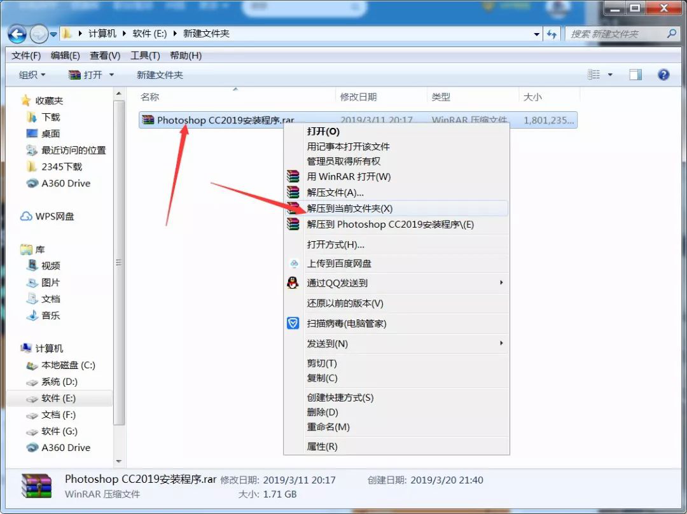
Task: Sort by the 名称 column header
Action: click(x=149, y=97)
